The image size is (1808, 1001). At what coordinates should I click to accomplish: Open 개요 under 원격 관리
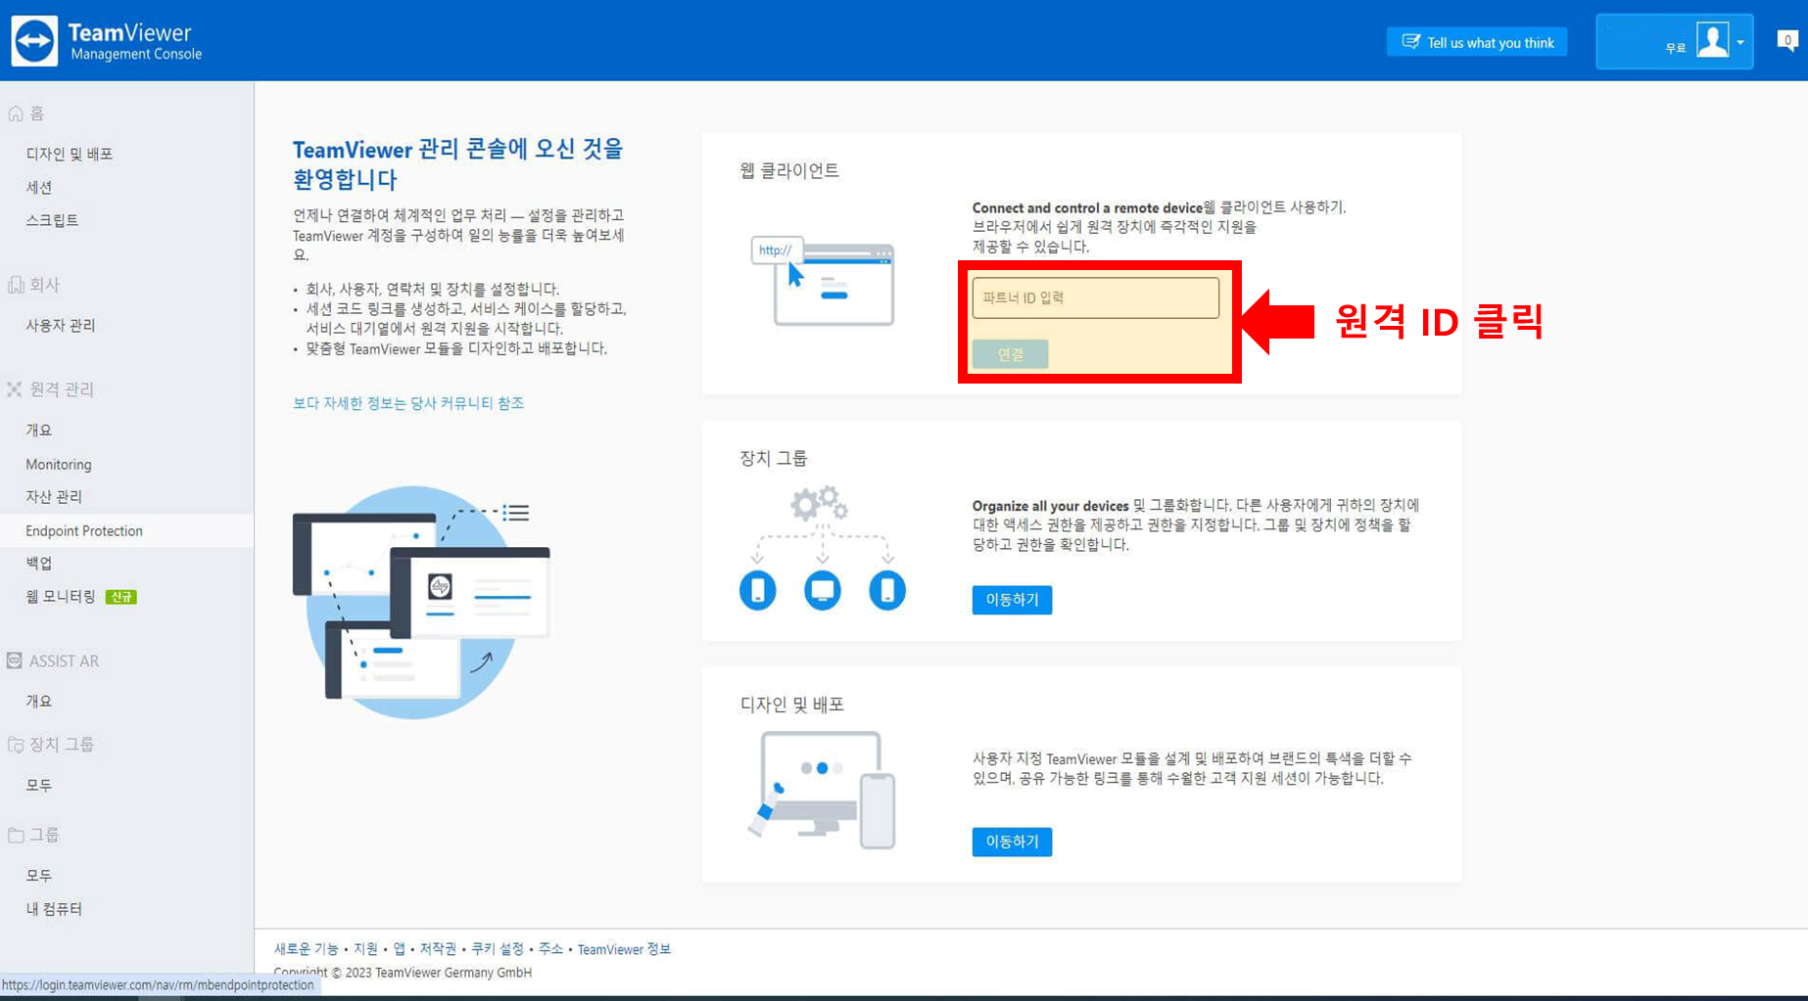click(x=39, y=430)
